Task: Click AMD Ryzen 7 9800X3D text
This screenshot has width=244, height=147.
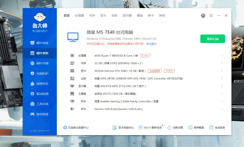Action: (x=116, y=56)
